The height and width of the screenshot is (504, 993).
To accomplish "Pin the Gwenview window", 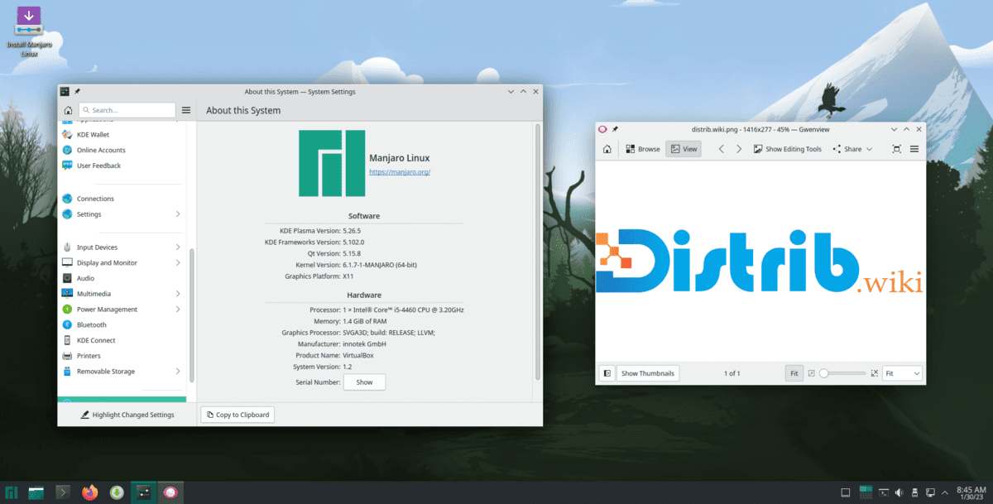I will pos(615,128).
